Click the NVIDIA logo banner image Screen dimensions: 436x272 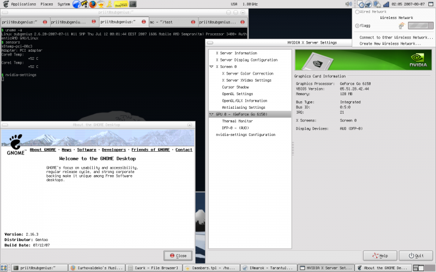363,60
